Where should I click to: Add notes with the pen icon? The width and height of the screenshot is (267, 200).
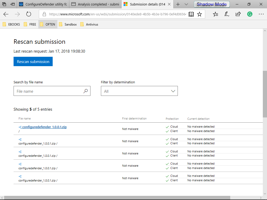point(227,14)
